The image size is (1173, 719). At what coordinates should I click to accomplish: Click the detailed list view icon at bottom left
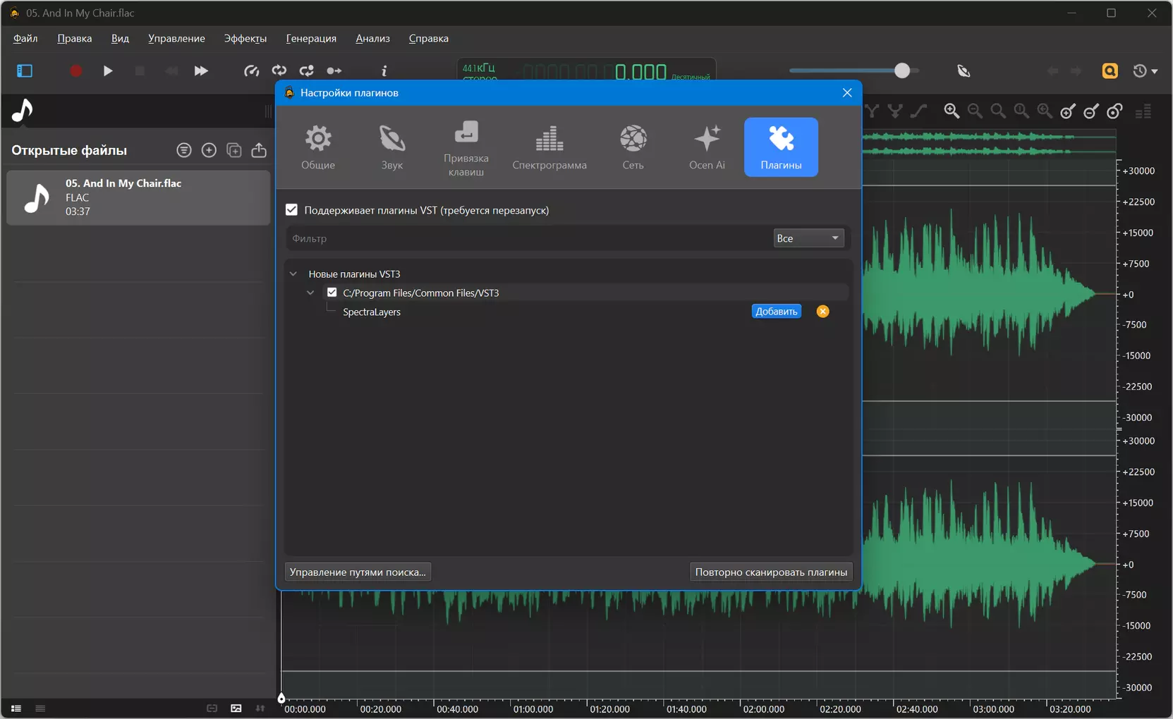(16, 708)
